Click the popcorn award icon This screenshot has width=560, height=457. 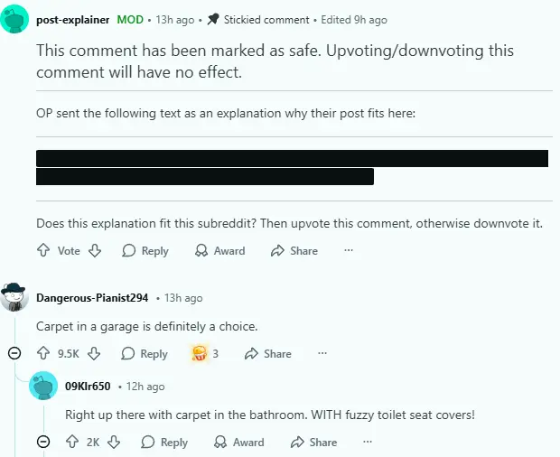point(201,354)
